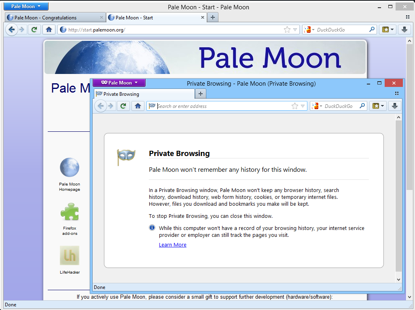
Task: Click main window vertical scrollbar thumb
Action: [409, 117]
